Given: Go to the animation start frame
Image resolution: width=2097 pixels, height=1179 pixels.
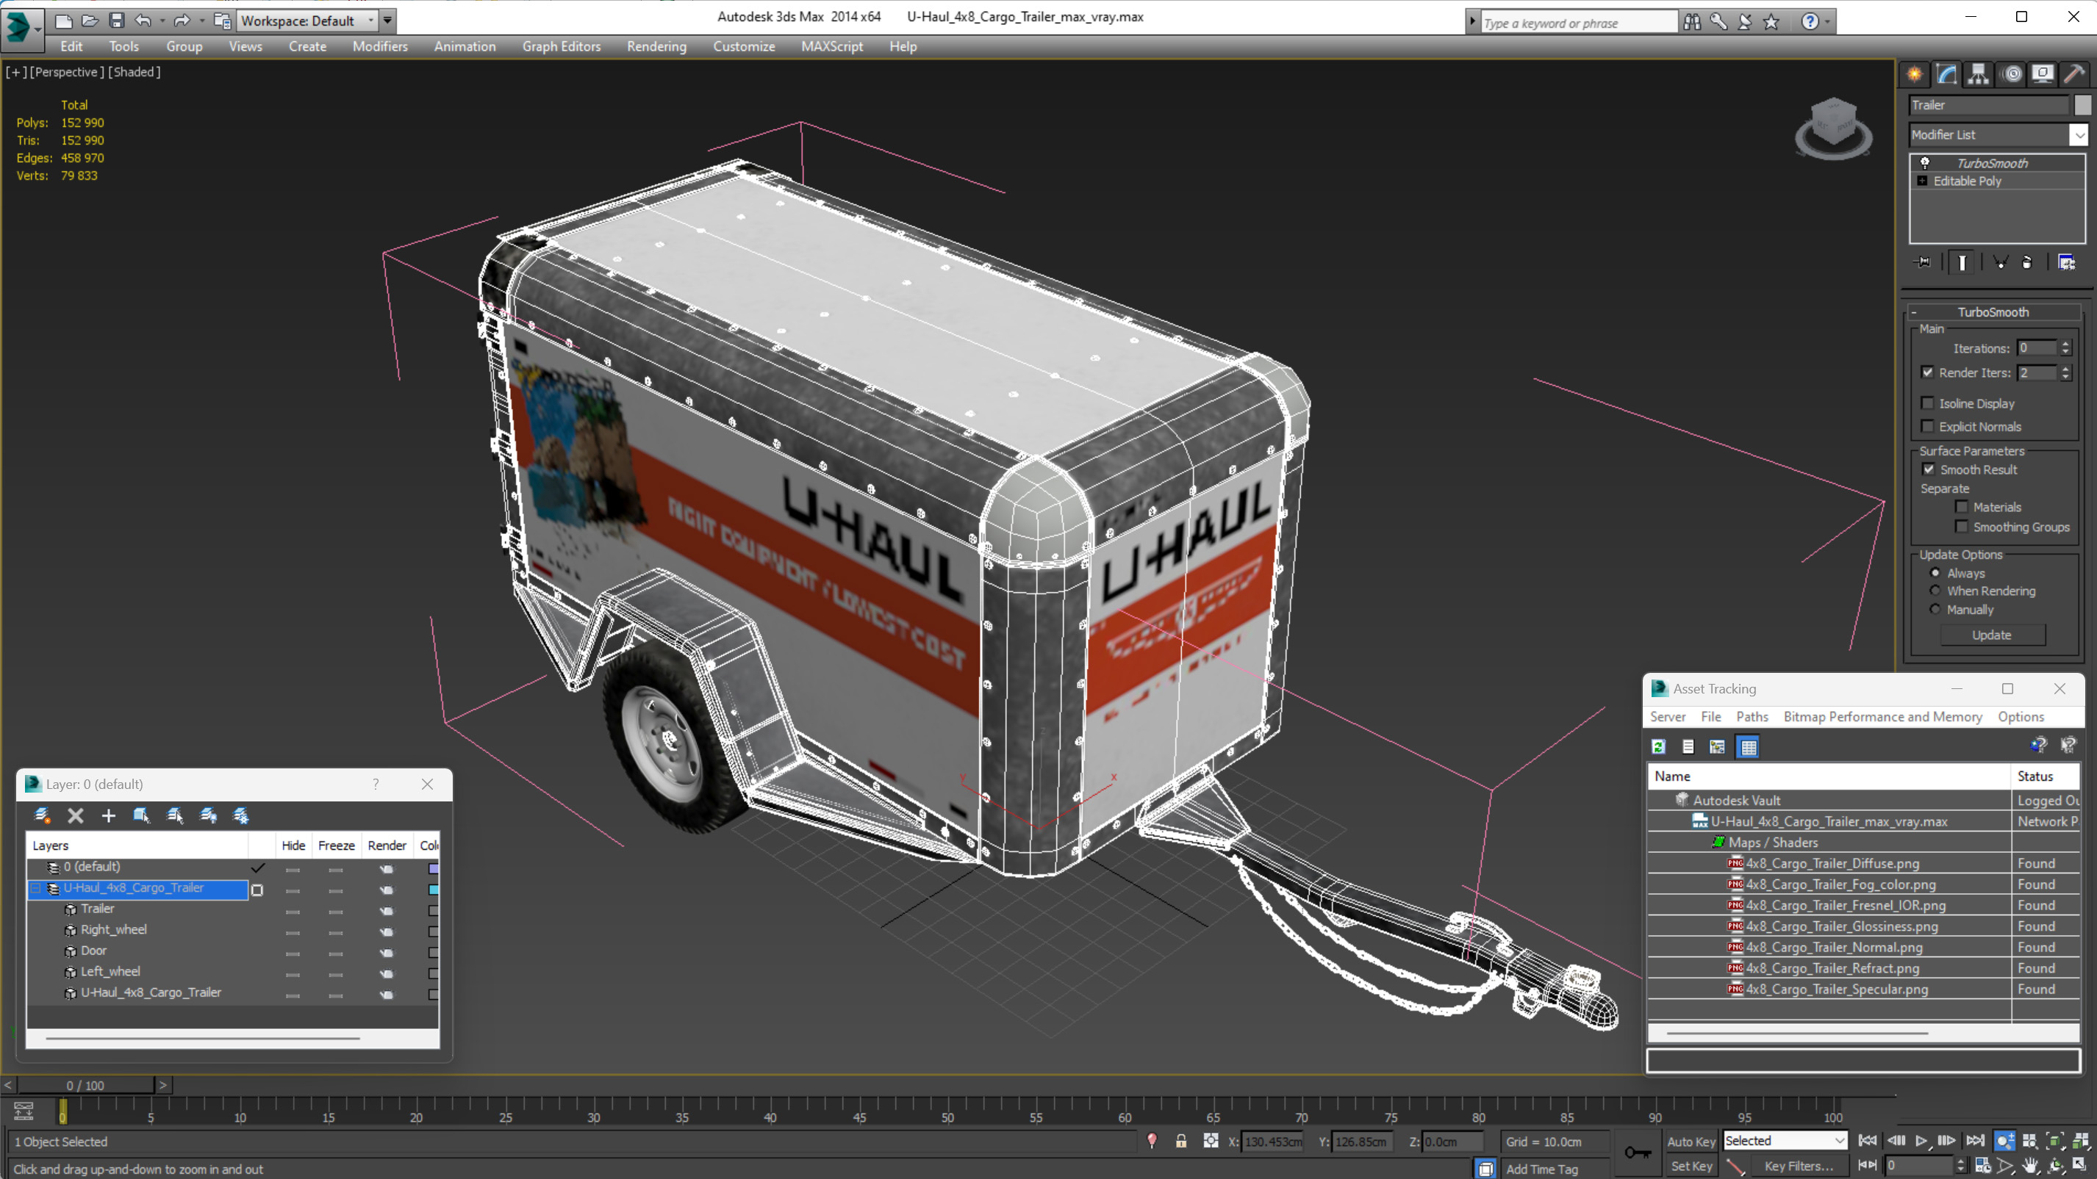Looking at the screenshot, I should pos(1868,1141).
